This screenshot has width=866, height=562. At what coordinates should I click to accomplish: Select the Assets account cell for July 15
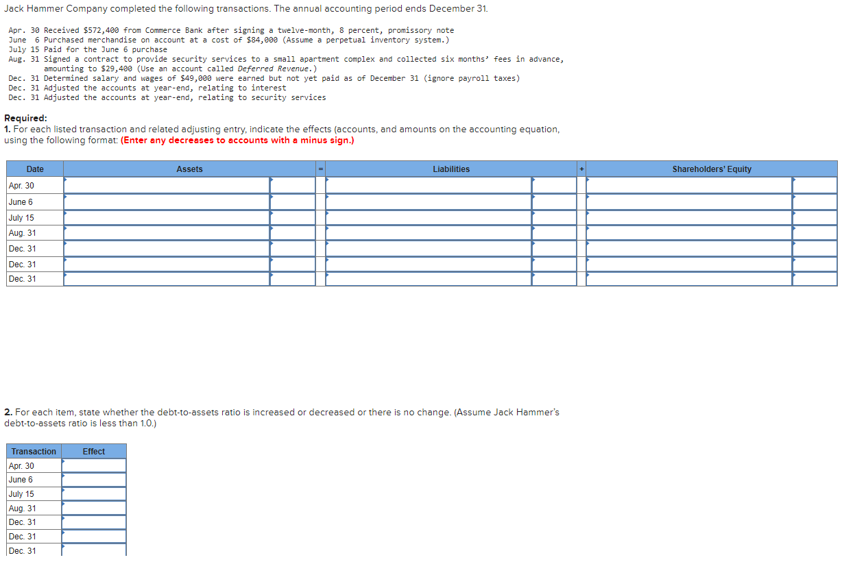pyautogui.click(x=165, y=217)
